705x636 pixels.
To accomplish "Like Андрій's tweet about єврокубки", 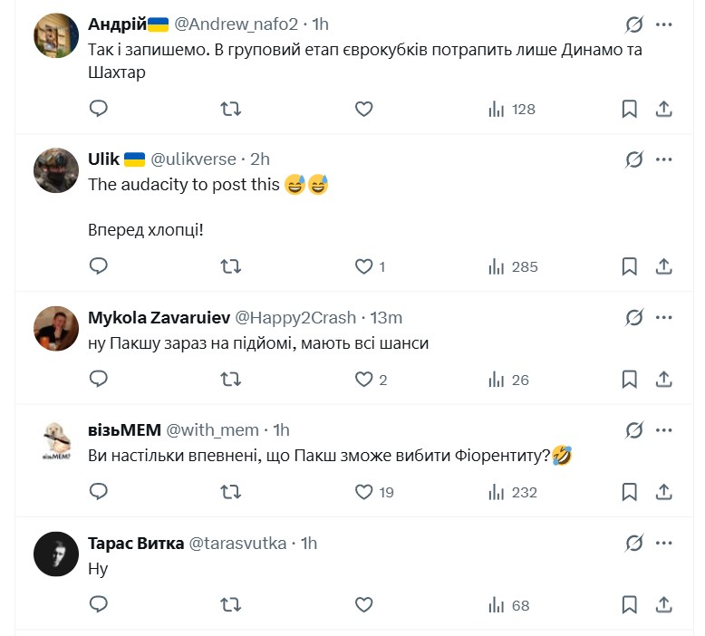I will (x=363, y=109).
